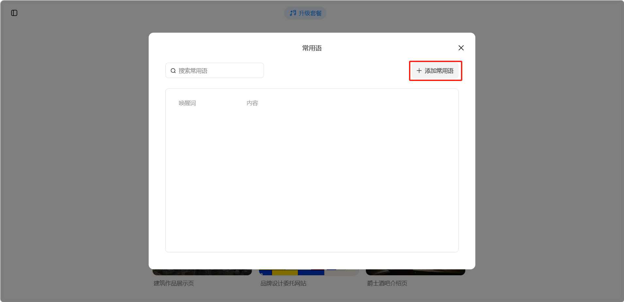Viewport: 624px width, 302px height.
Task: Click the 常用语 dialog title
Action: pyautogui.click(x=312, y=48)
